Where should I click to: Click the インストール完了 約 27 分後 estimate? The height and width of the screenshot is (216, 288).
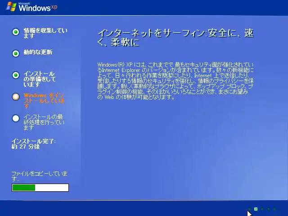33,144
